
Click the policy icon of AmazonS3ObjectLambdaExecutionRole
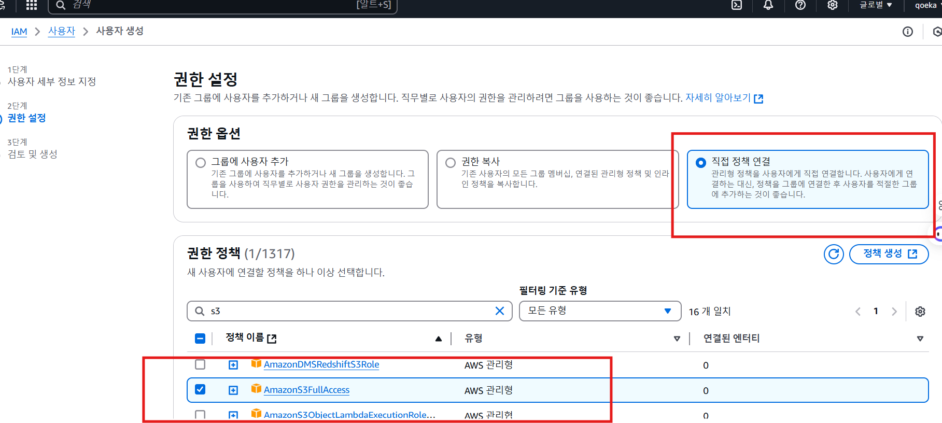(256, 413)
